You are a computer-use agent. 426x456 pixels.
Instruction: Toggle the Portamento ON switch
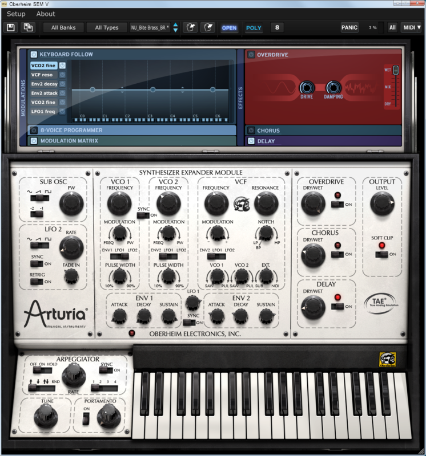coord(86,419)
